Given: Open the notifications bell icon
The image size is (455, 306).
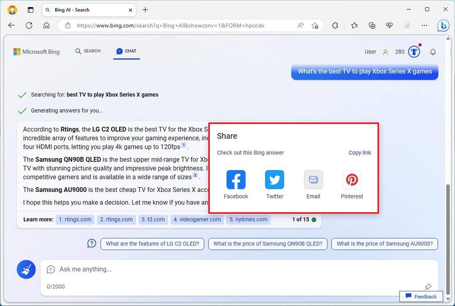Looking at the screenshot, I should point(433,52).
